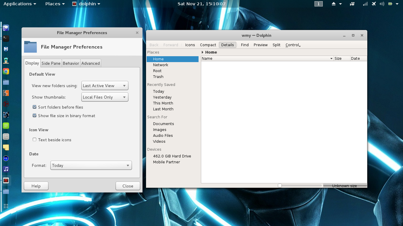Viewport: 403px width, 226px height.
Task: Open the Show thumbnails dropdown
Action: pyautogui.click(x=105, y=97)
